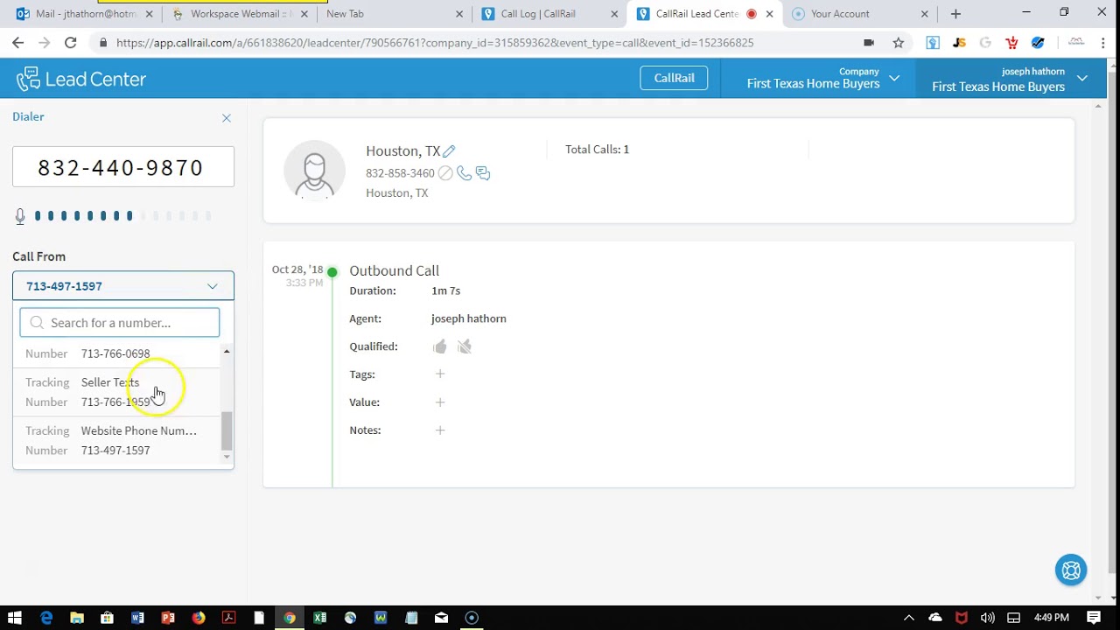
Task: Click the microphone icon in the Dialer
Action: [x=20, y=216]
